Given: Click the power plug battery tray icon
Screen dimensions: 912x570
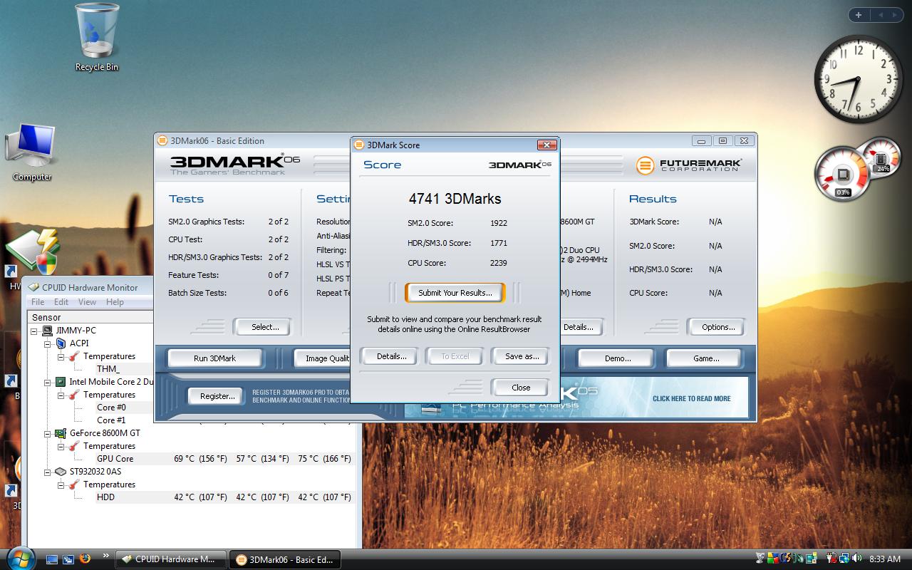Looking at the screenshot, I should (x=831, y=558).
